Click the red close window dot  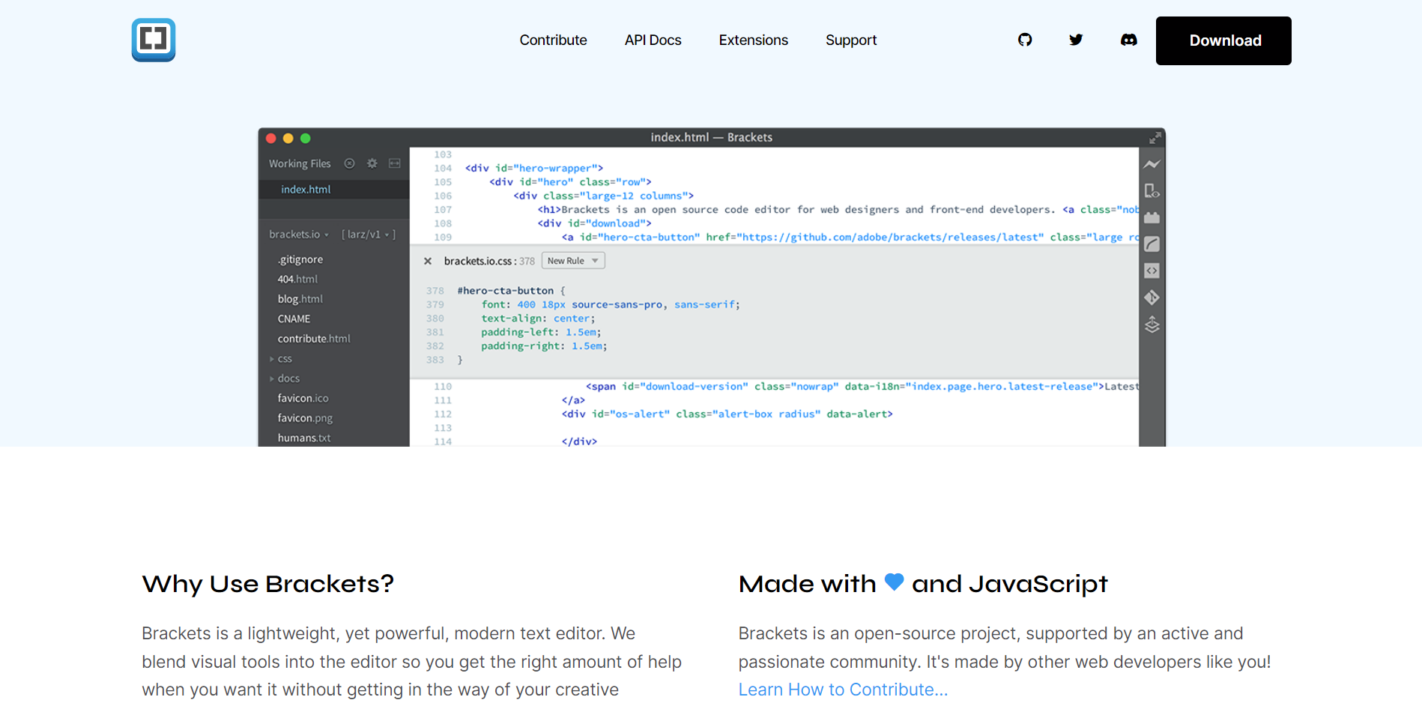[271, 138]
